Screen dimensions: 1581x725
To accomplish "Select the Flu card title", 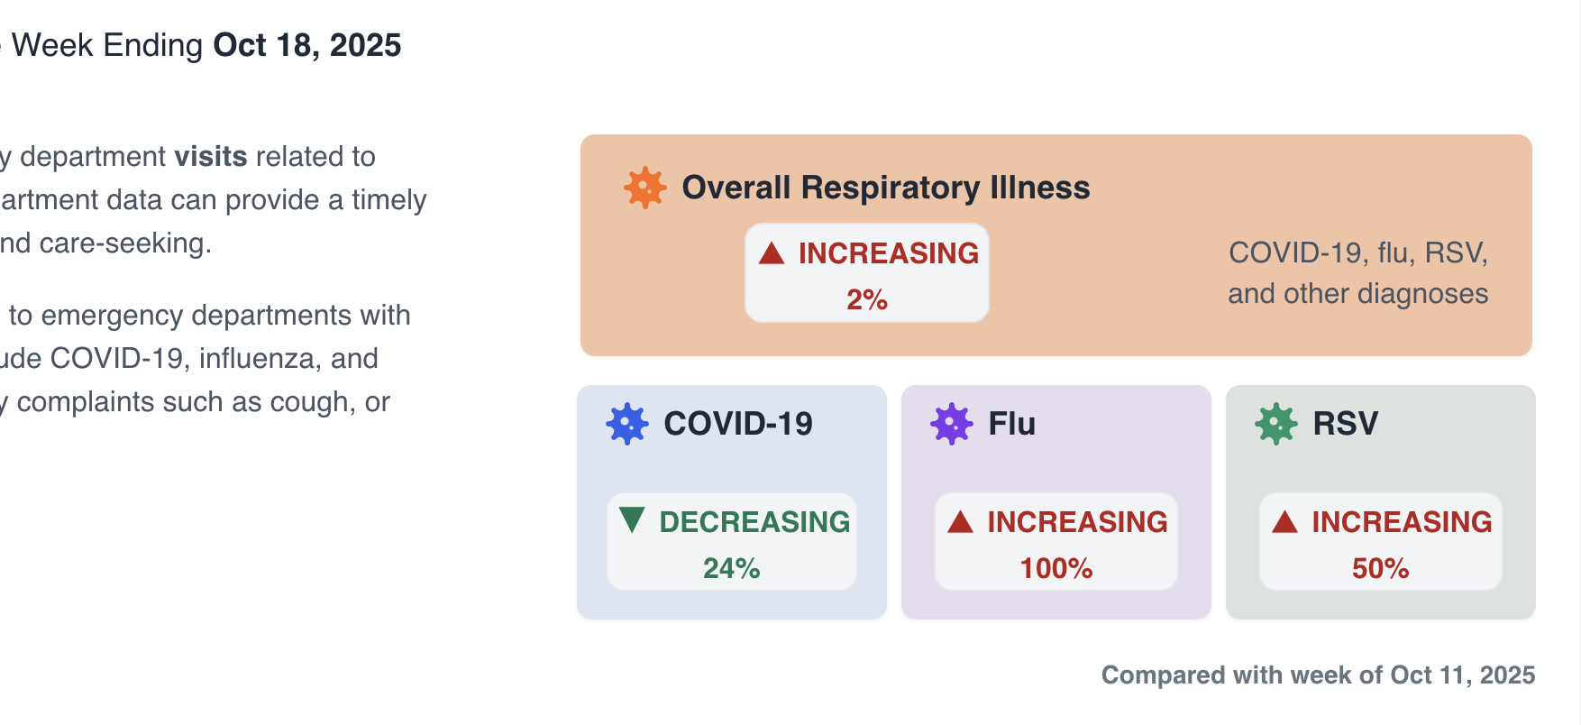I will [1011, 424].
